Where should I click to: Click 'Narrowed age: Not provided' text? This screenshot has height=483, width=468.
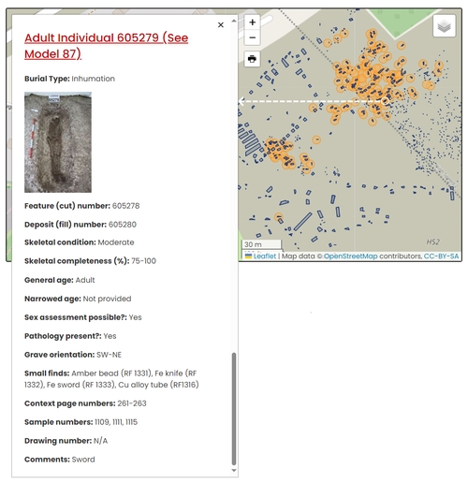[78, 299]
